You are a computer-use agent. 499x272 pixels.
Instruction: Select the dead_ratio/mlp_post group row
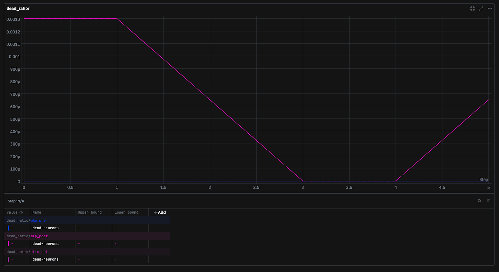tap(87, 236)
